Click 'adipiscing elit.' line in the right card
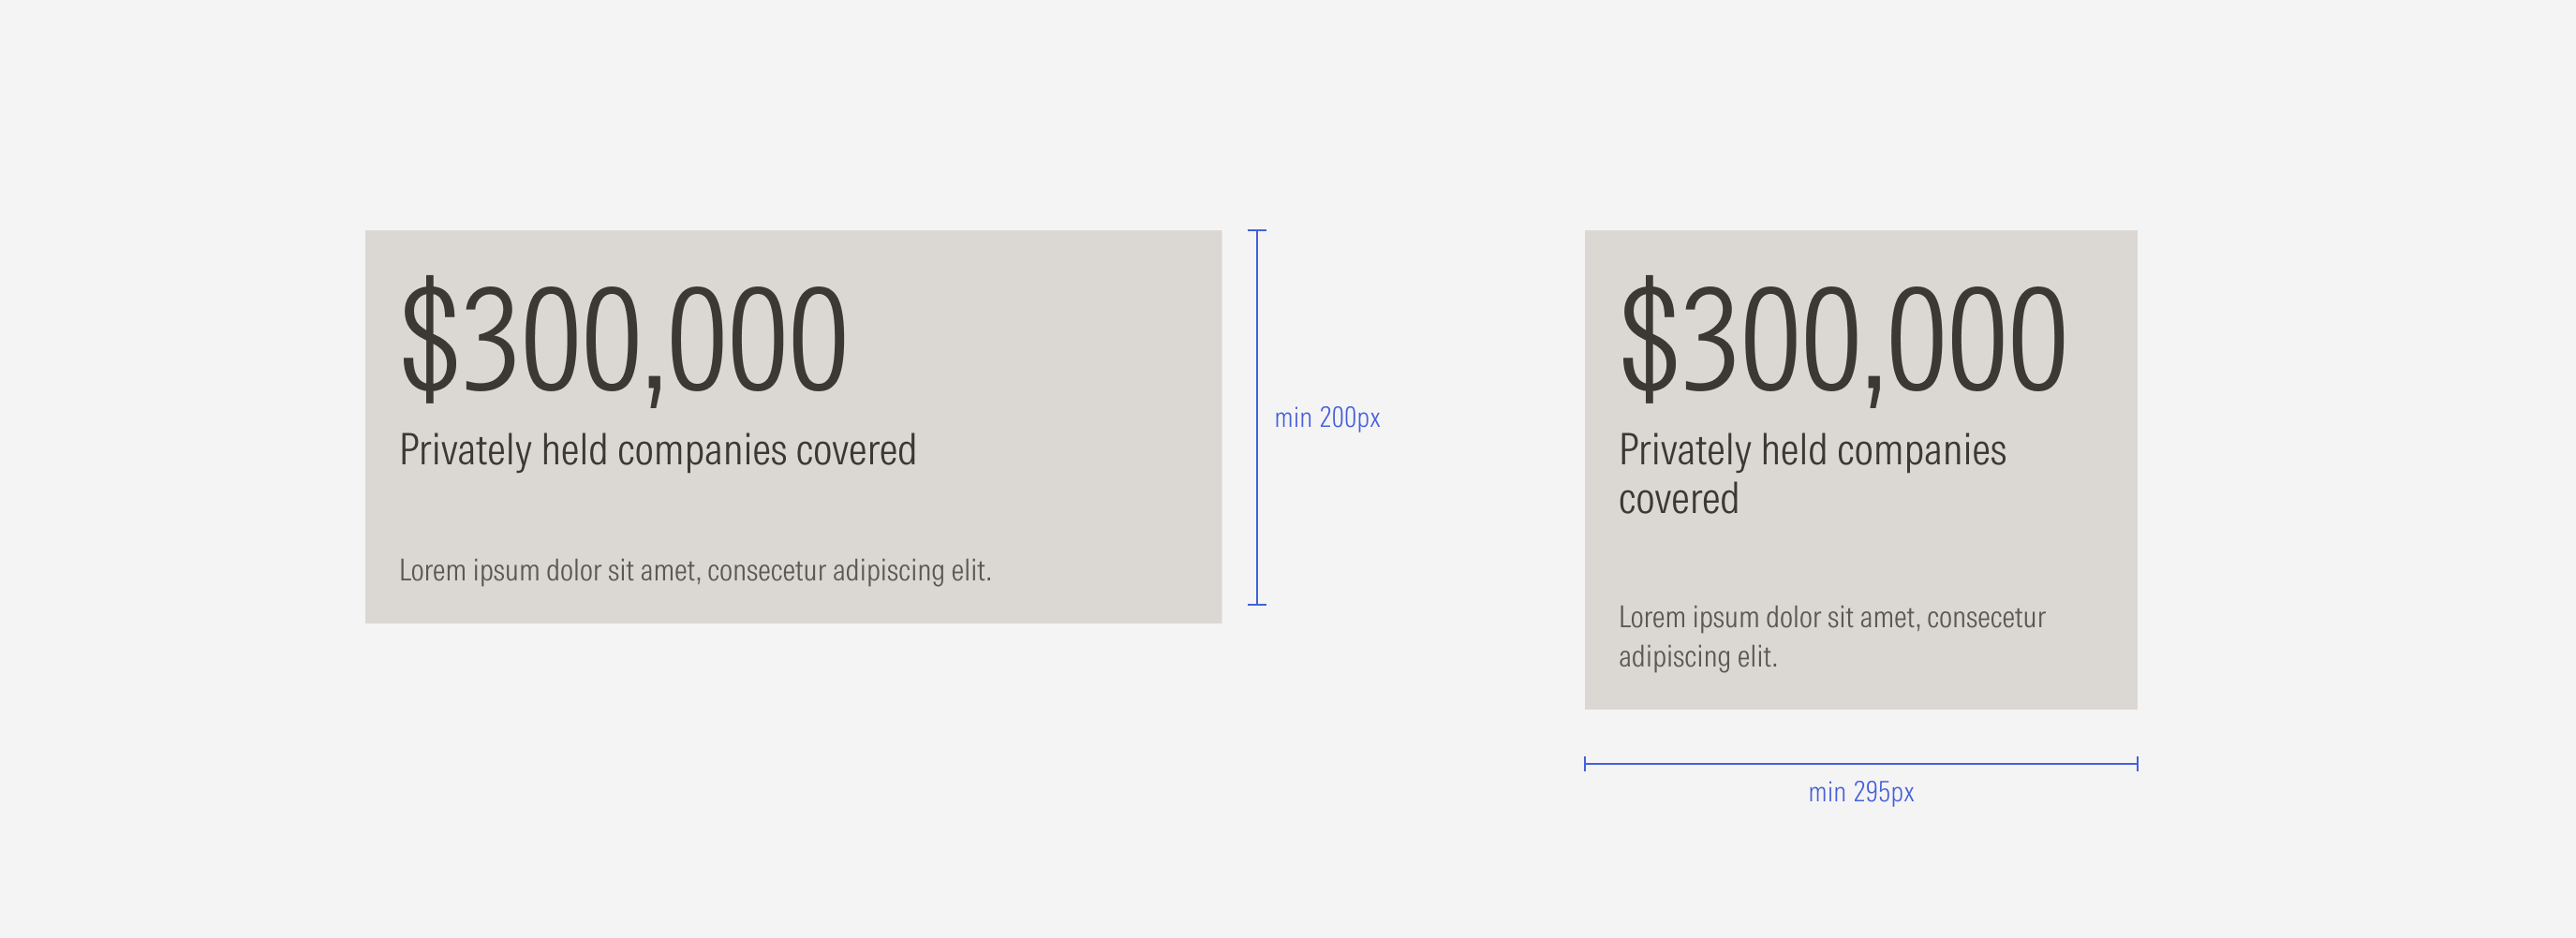2576x938 pixels. [x=1697, y=657]
